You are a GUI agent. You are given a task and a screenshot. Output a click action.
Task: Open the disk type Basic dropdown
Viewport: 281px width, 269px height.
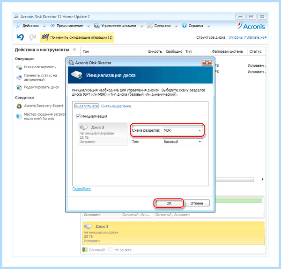pos(183,142)
